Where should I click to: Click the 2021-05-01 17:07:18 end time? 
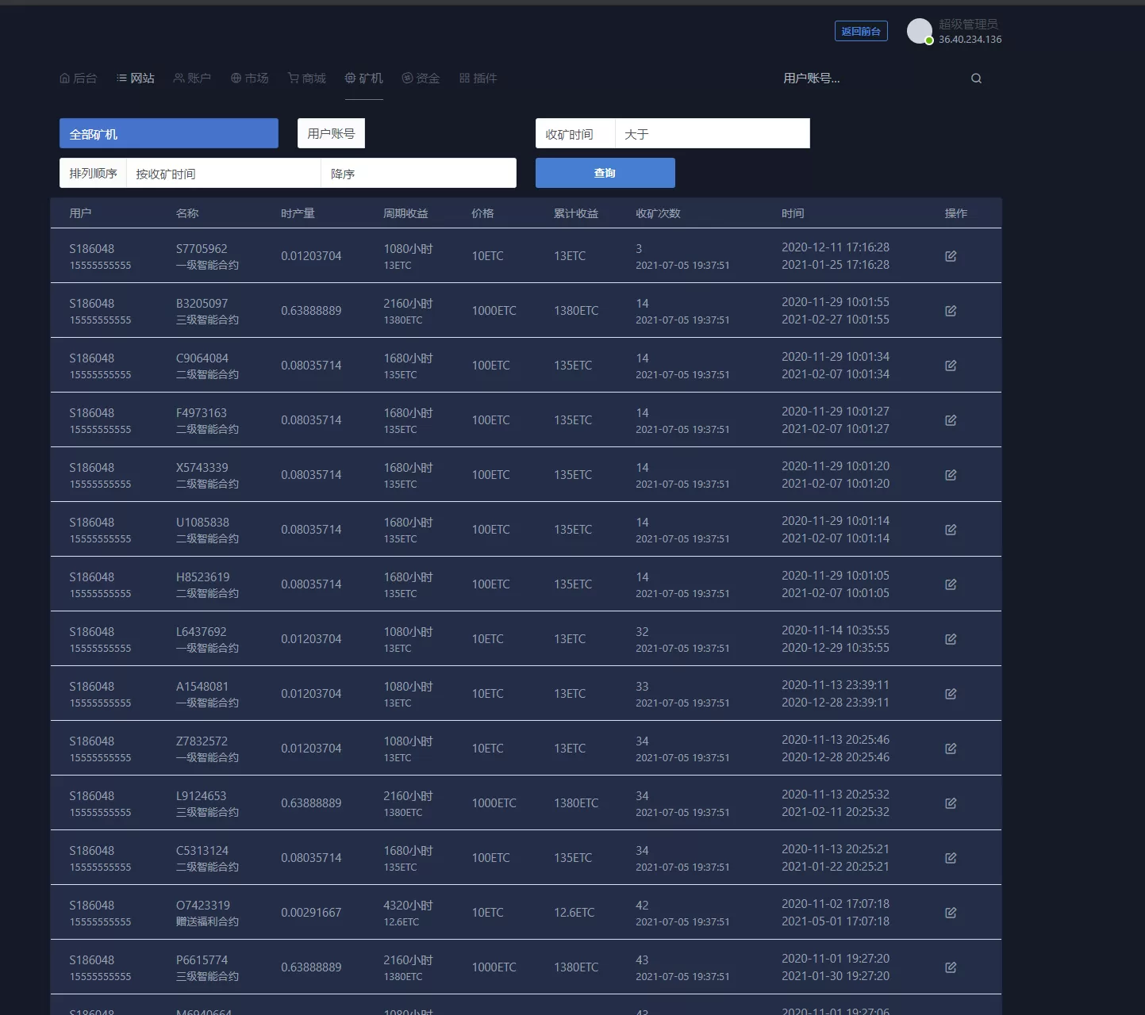tap(836, 921)
